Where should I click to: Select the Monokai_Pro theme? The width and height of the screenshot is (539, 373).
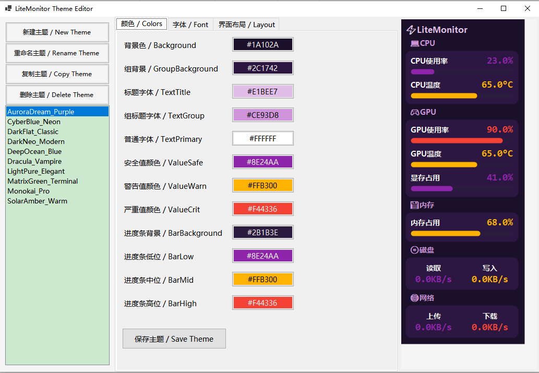click(x=57, y=191)
